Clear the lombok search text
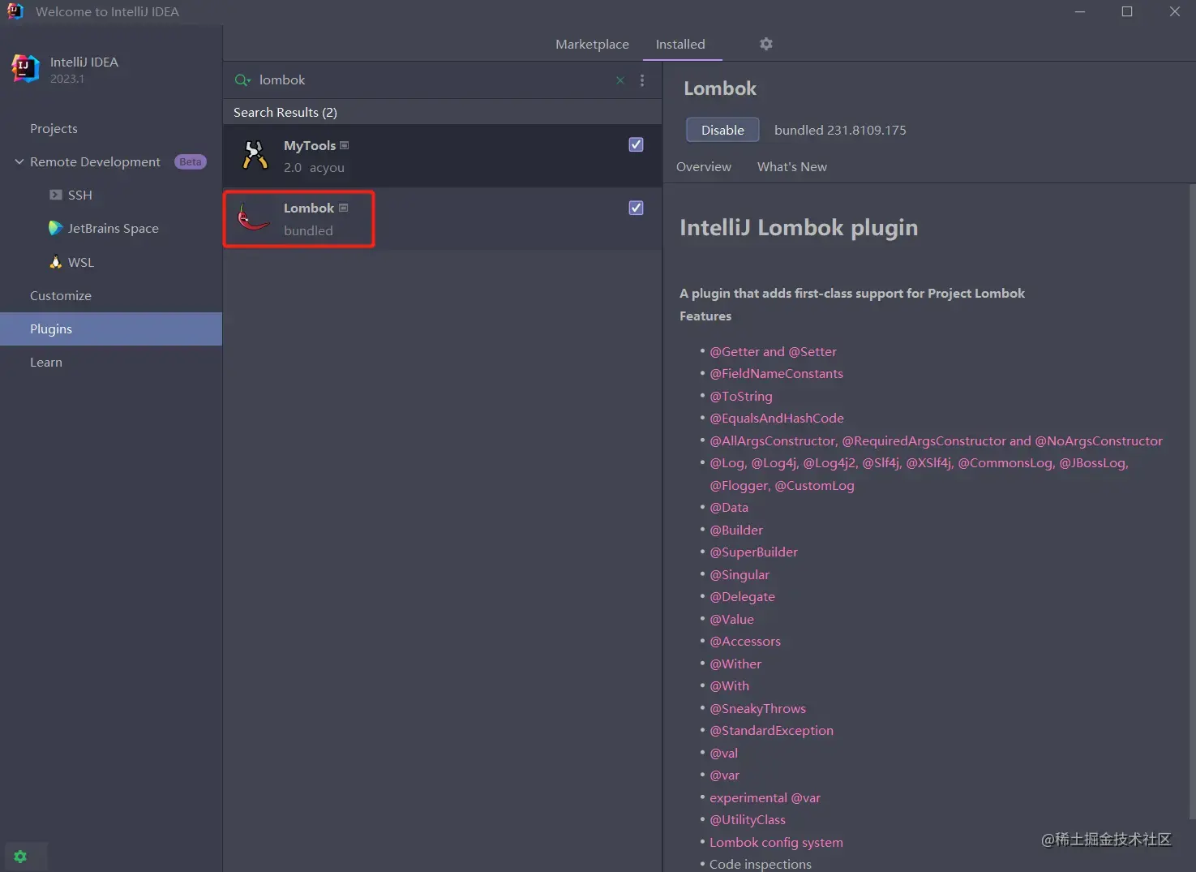This screenshot has height=872, width=1196. click(x=620, y=80)
